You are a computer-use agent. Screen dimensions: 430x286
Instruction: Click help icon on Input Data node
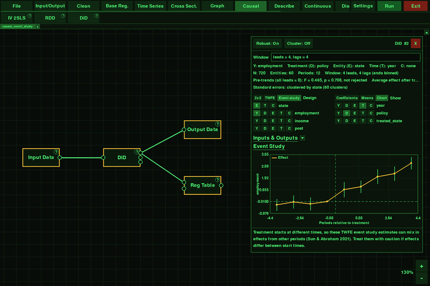tap(56, 152)
